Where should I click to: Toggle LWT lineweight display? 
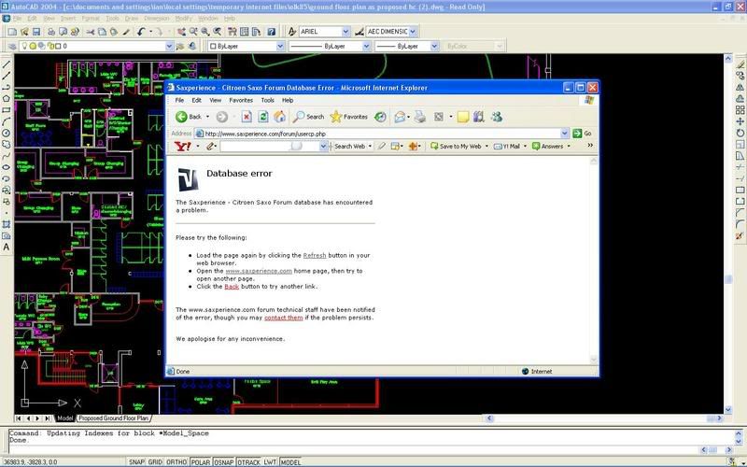pyautogui.click(x=270, y=462)
